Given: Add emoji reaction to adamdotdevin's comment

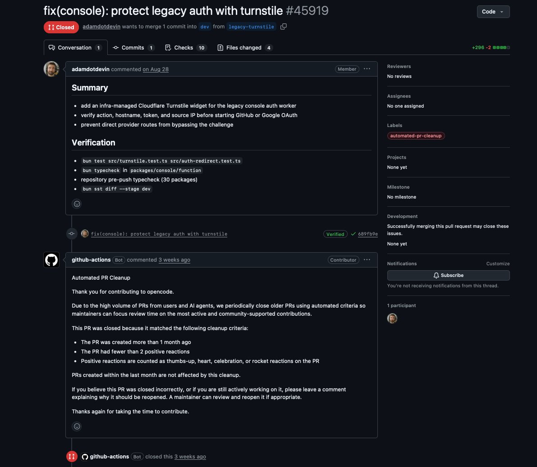Looking at the screenshot, I should pyautogui.click(x=77, y=204).
